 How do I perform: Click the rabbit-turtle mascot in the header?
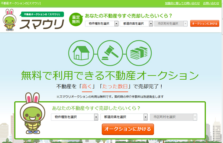[x=10, y=20]
